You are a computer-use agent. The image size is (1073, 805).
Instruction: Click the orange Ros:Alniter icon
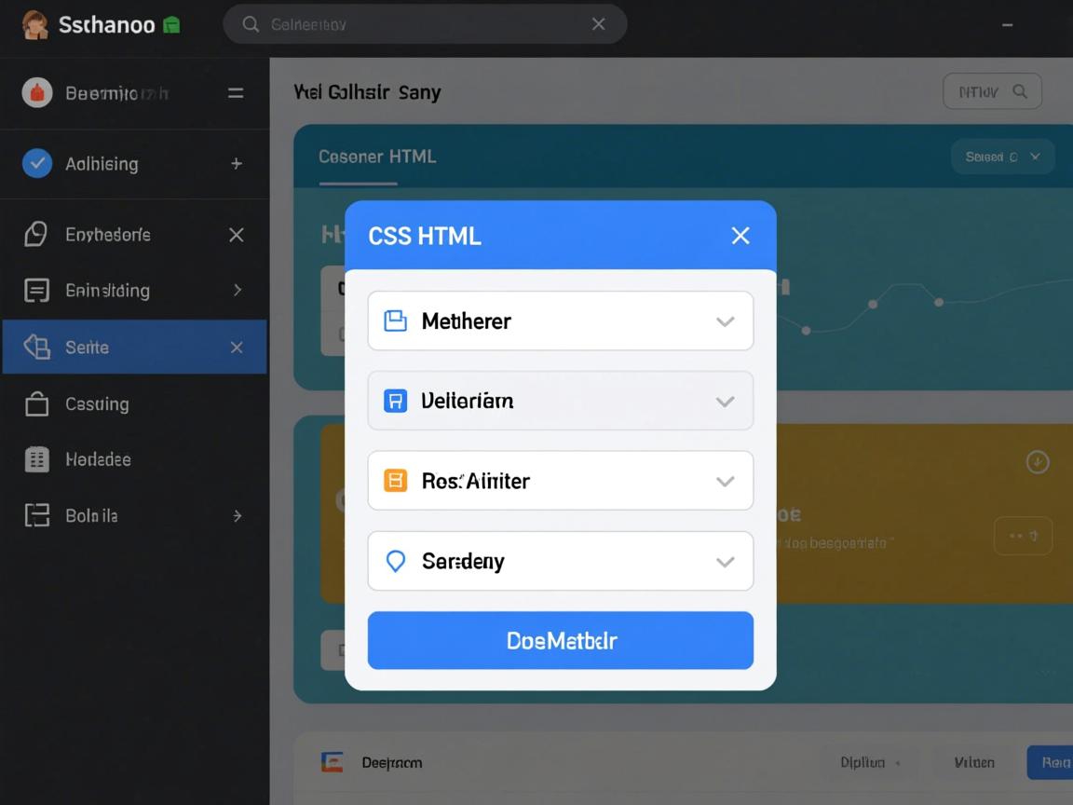396,481
